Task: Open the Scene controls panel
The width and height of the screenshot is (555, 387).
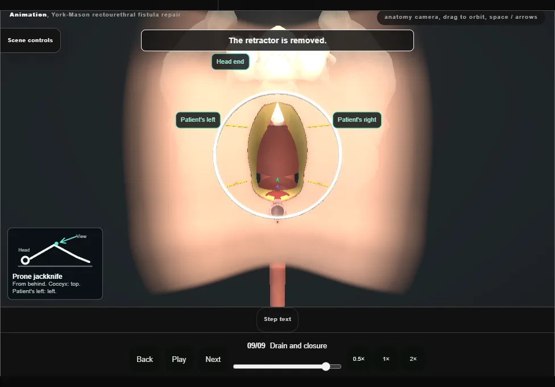Action: (x=31, y=40)
